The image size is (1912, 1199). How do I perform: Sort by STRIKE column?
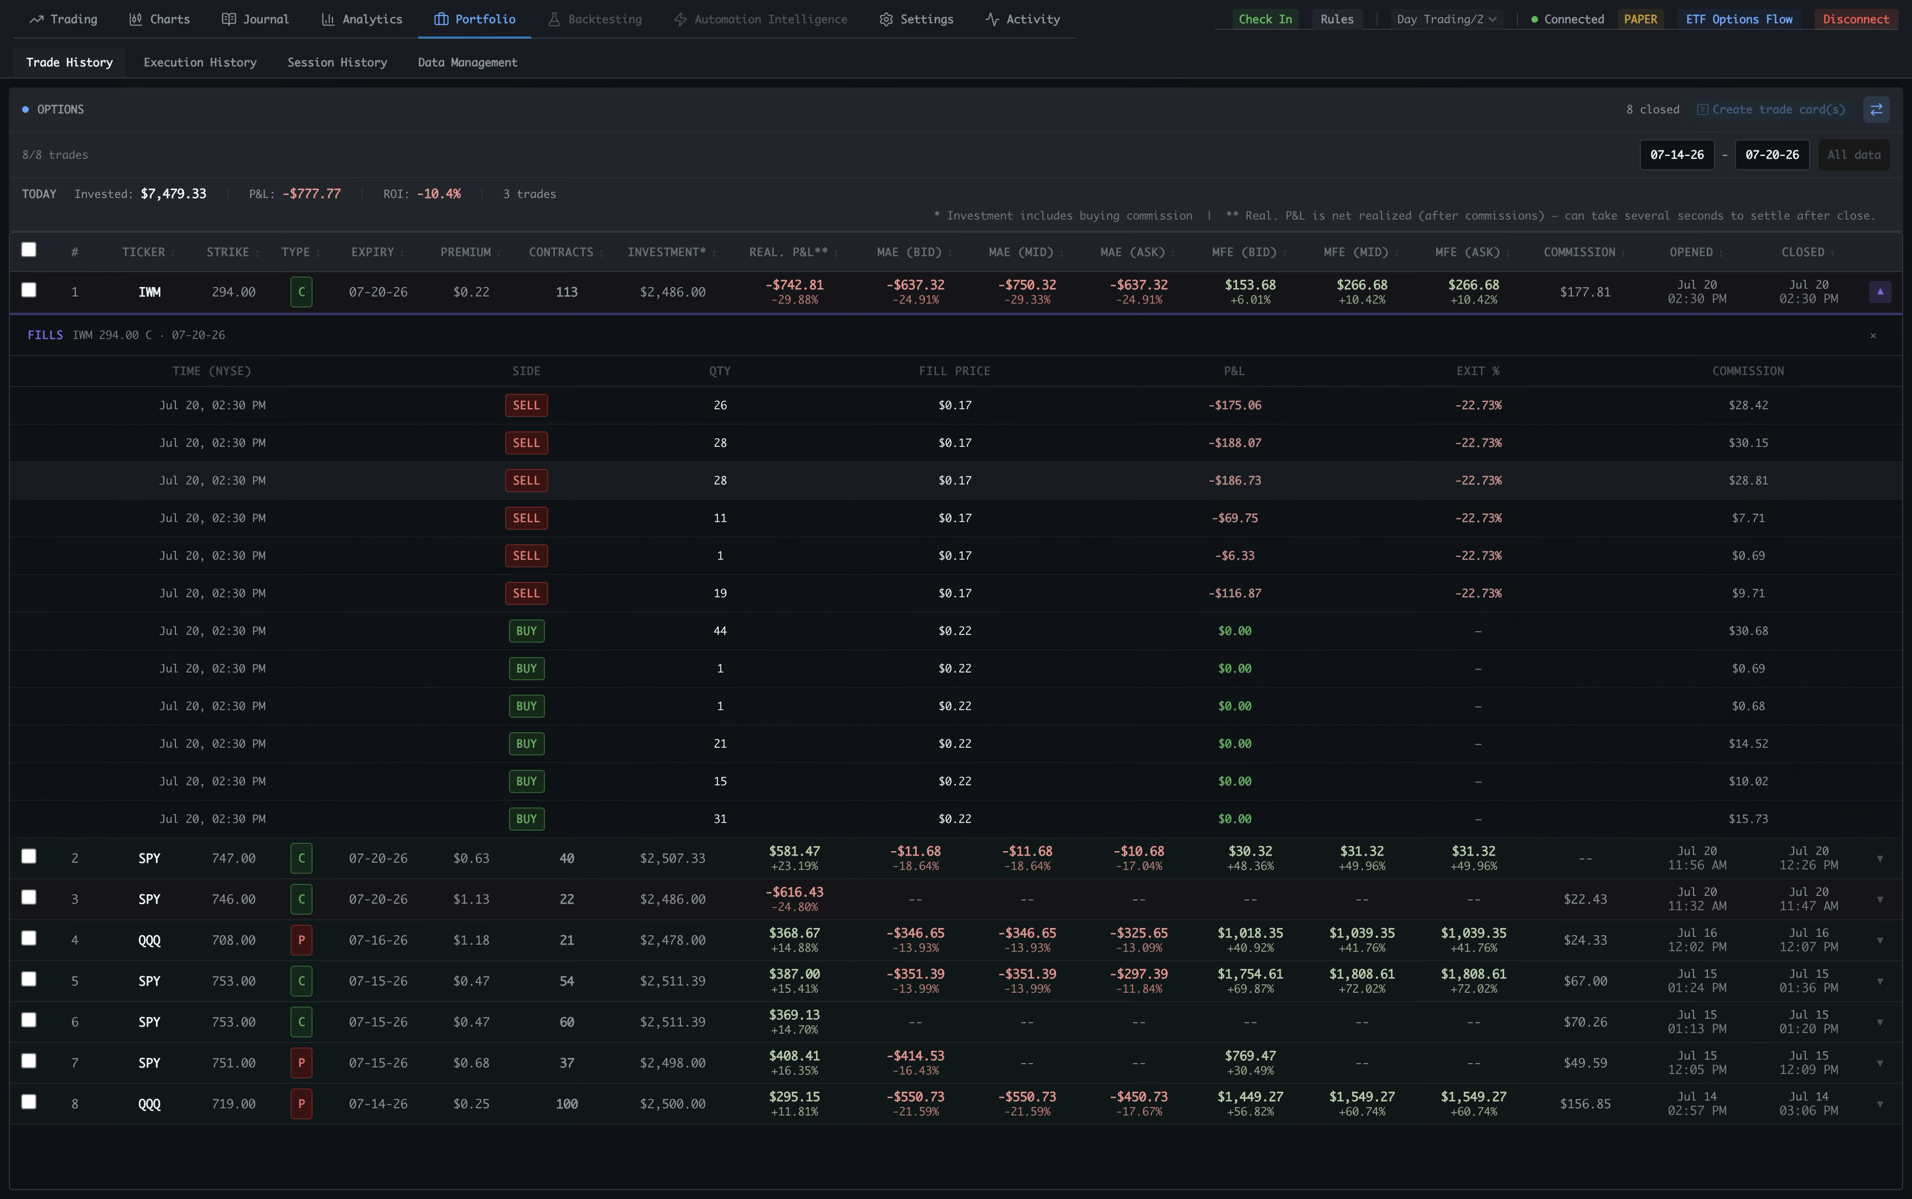tap(233, 252)
